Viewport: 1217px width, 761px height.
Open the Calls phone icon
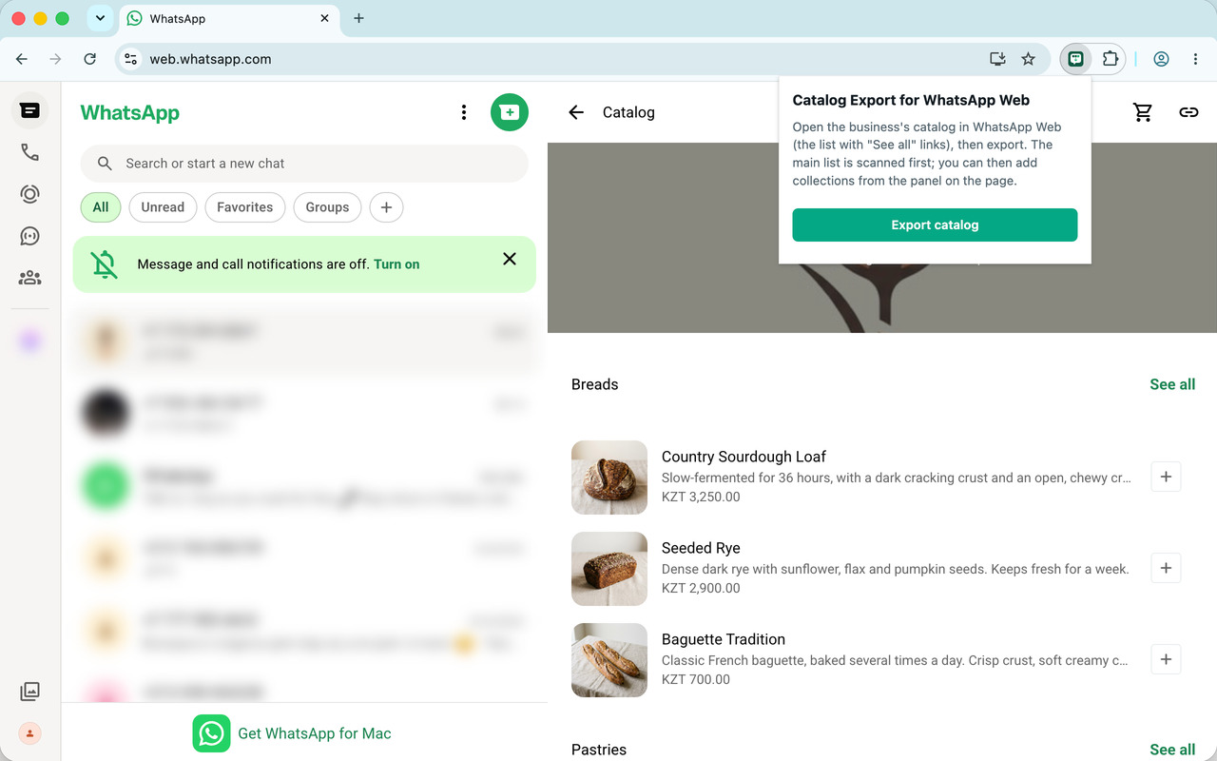tap(29, 152)
